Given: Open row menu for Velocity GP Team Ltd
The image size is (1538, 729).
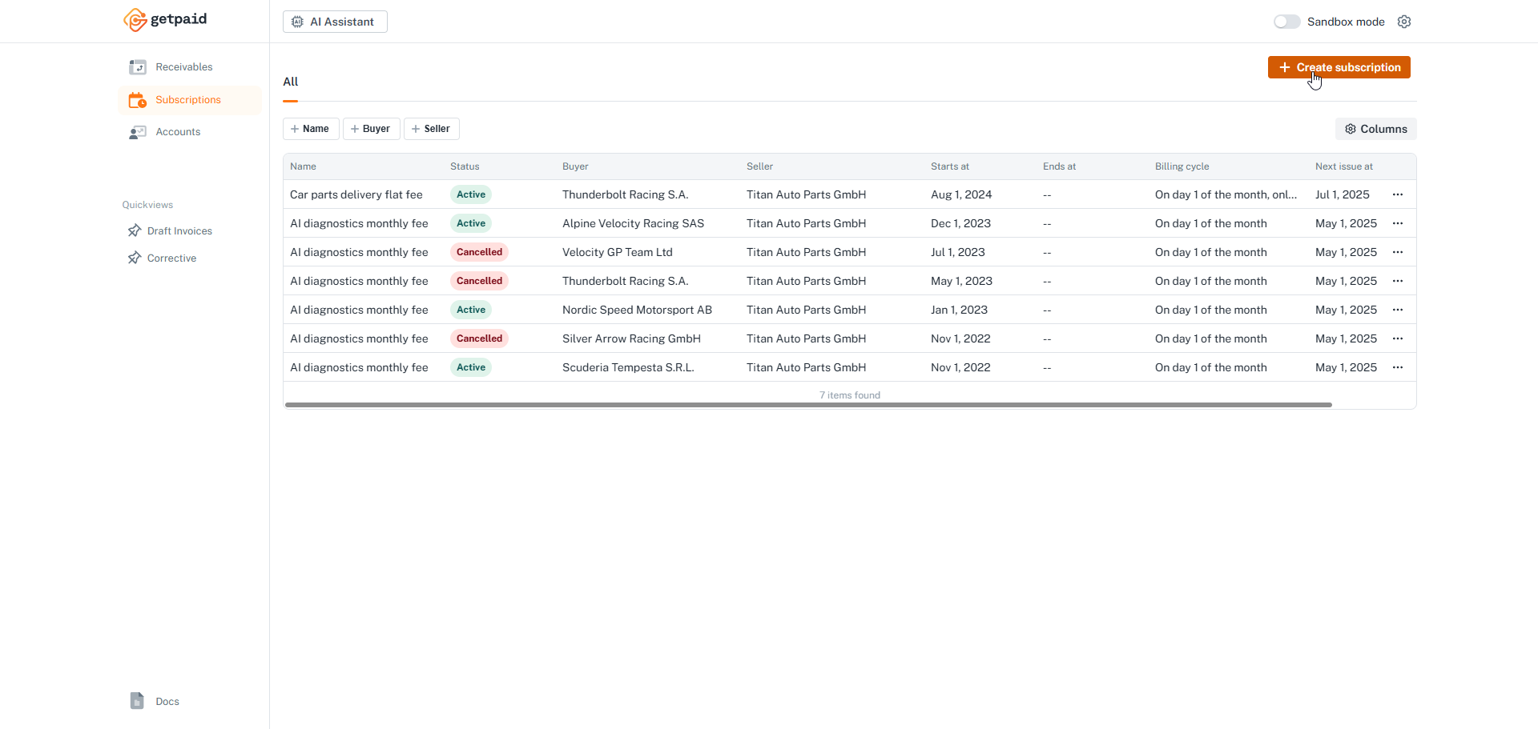Looking at the screenshot, I should pyautogui.click(x=1398, y=252).
